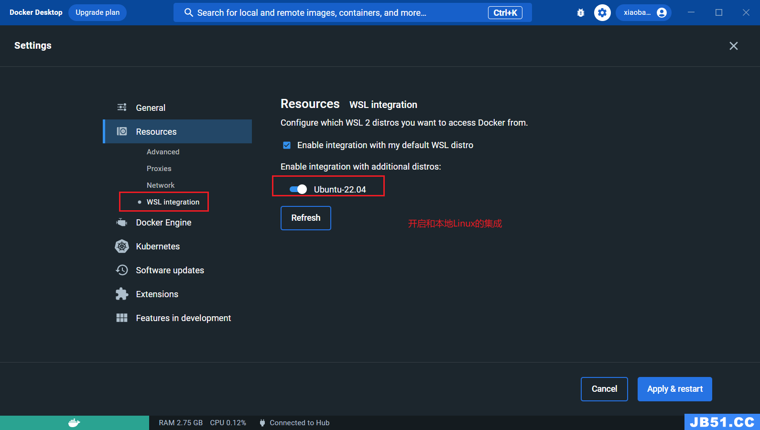Focus the search images and containers field

(353, 12)
